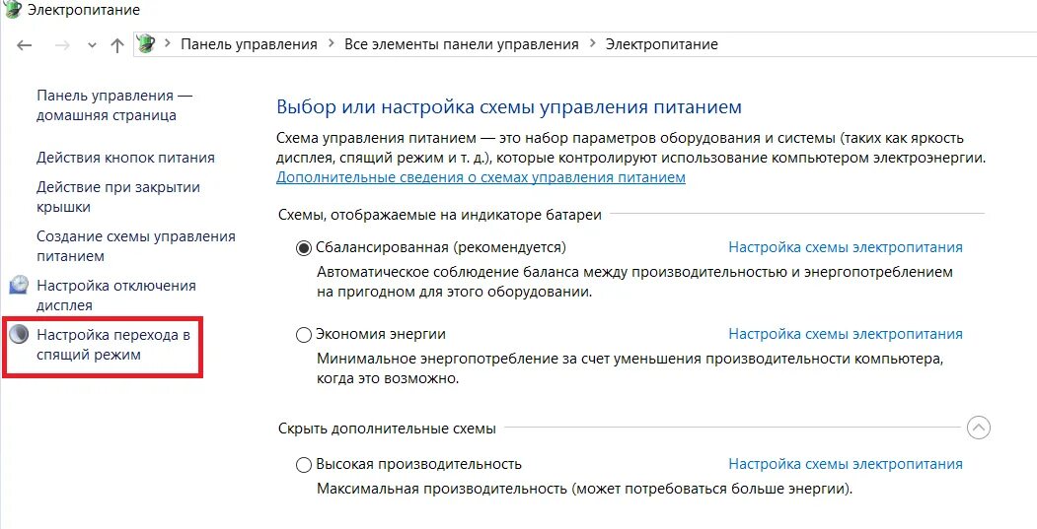Select the Сбалансированная power plan
The height and width of the screenshot is (529, 1037).
click(304, 247)
